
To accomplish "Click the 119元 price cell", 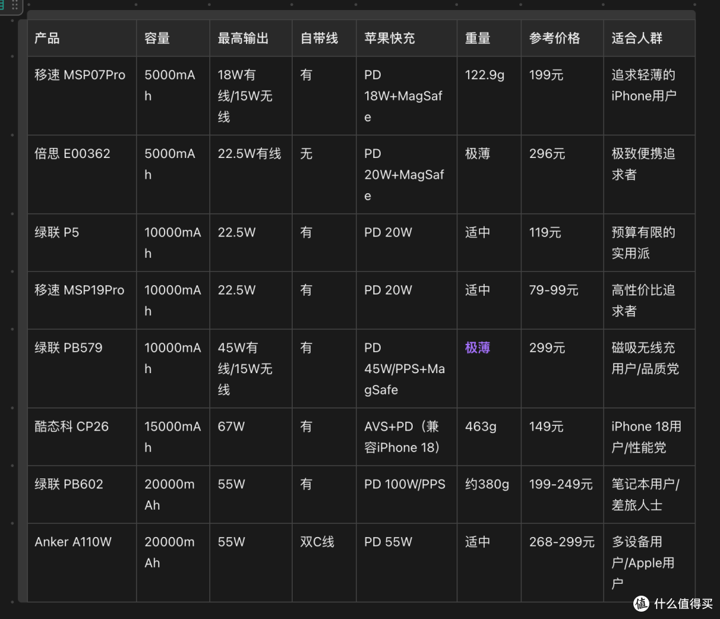I will [x=562, y=243].
